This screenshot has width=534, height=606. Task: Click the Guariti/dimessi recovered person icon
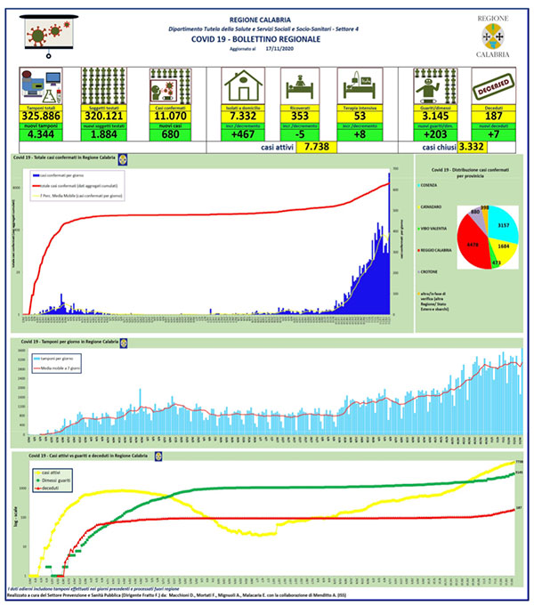(435, 86)
